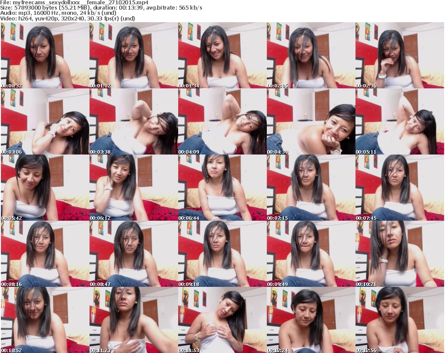
Task: Select the thumbnail stamped 00:01:02
Action: point(134,55)
